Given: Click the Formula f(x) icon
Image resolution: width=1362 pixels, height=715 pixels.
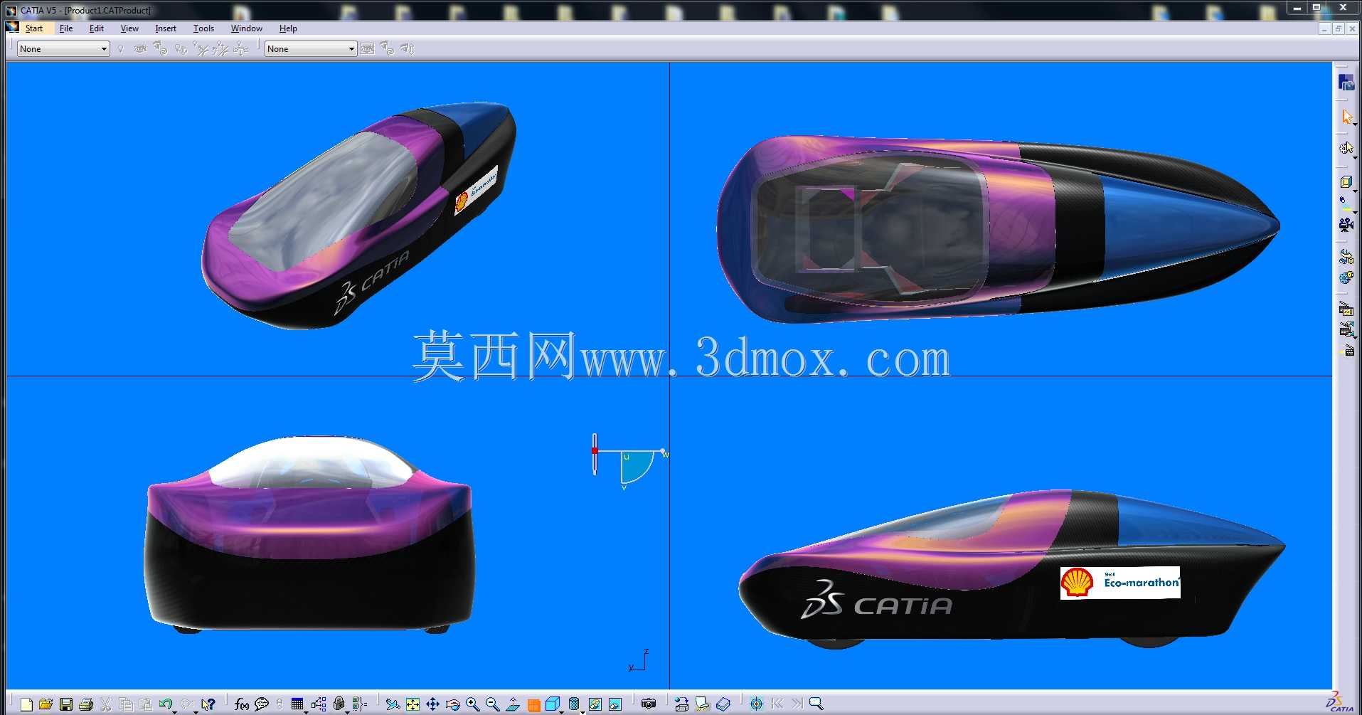Looking at the screenshot, I should 242,704.
